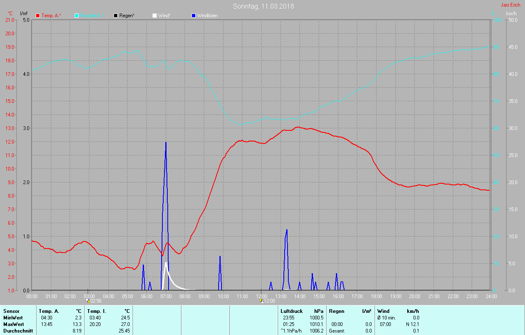Viewport: 525px width, 335px height.
Task: Select the Luftdruck column header
Action: click(292, 311)
